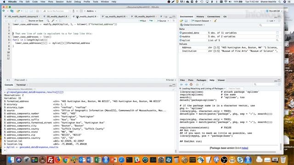294x165 pixels.
Task: Open MoreWithR project dropdown
Action: (274, 11)
